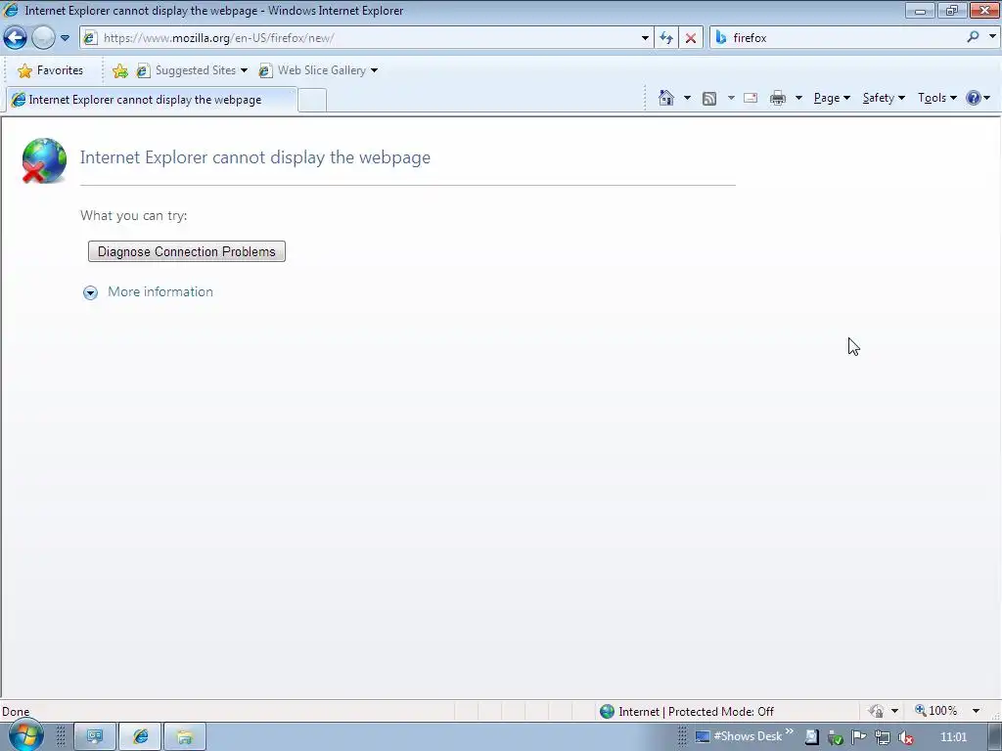
Task: Expand More information section arrow
Action: pos(90,292)
